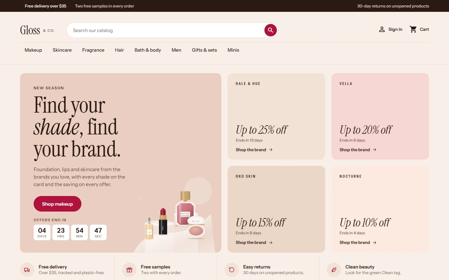This screenshot has width=449, height=280.
Task: Click the Shop makeup button
Action: (57, 204)
